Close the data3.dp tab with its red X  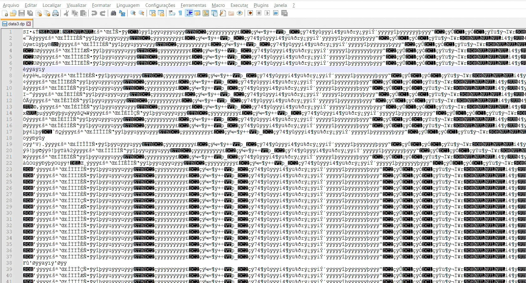29,24
